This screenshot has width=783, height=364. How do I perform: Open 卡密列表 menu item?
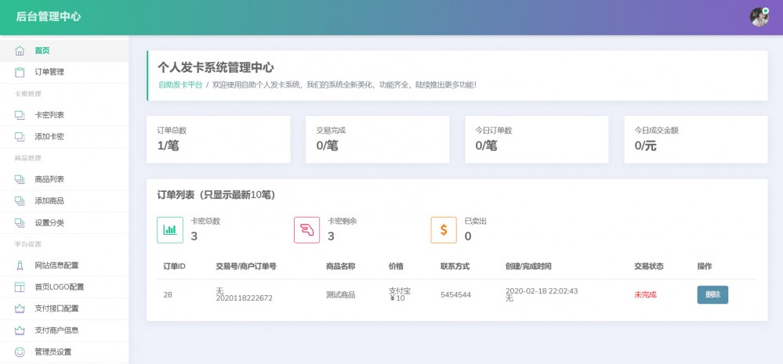click(64, 115)
